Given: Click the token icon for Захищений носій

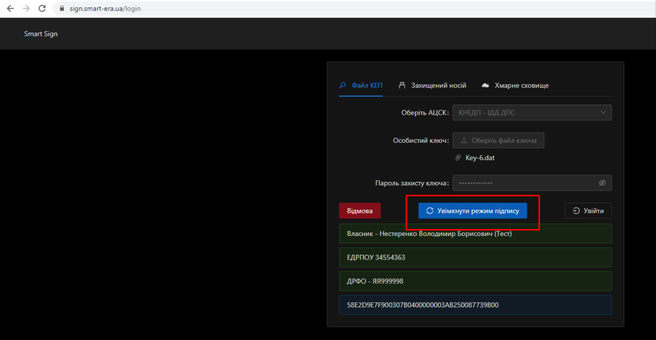Looking at the screenshot, I should [x=402, y=86].
